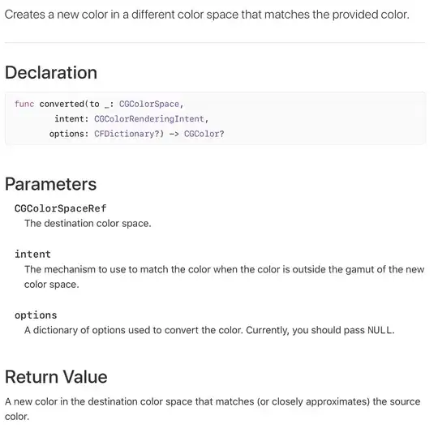438x433 pixels.
Task: Click the summary sentence about color space
Action: coord(207,15)
